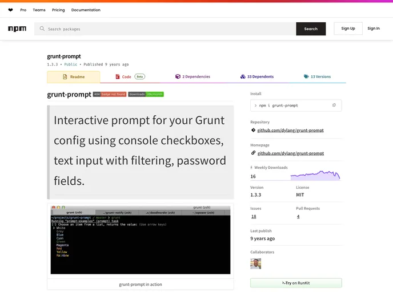This screenshot has height=292, width=393.
Task: Click the Sign Up button
Action: click(348, 29)
